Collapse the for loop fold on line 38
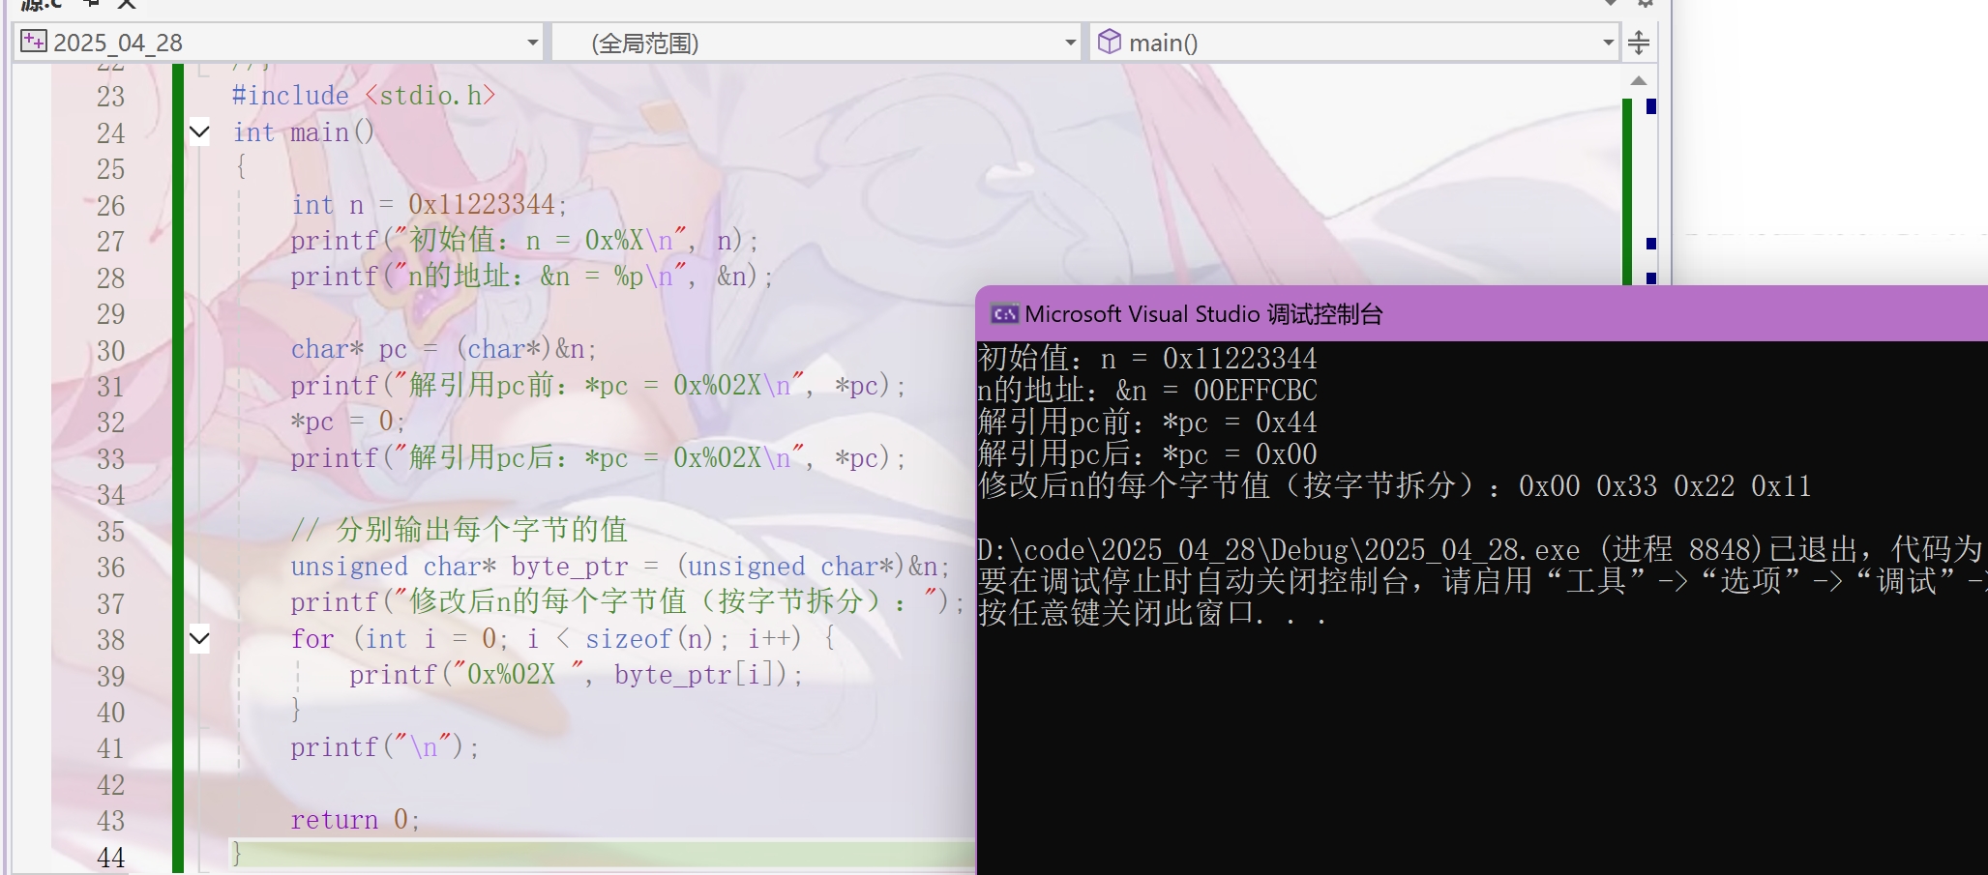 [199, 638]
